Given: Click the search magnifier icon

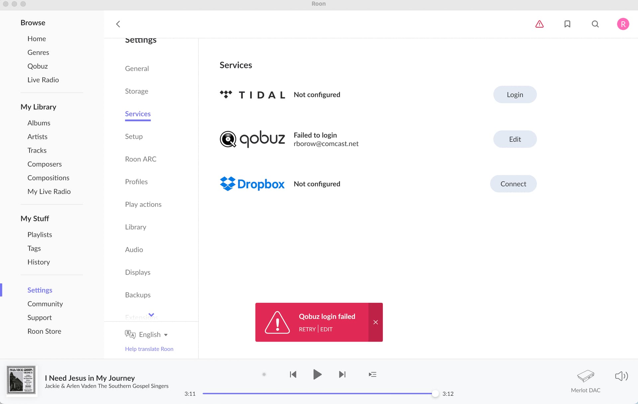Looking at the screenshot, I should click(x=595, y=24).
